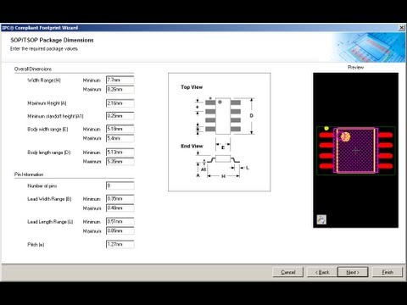Select the Number of pins field

(120, 186)
